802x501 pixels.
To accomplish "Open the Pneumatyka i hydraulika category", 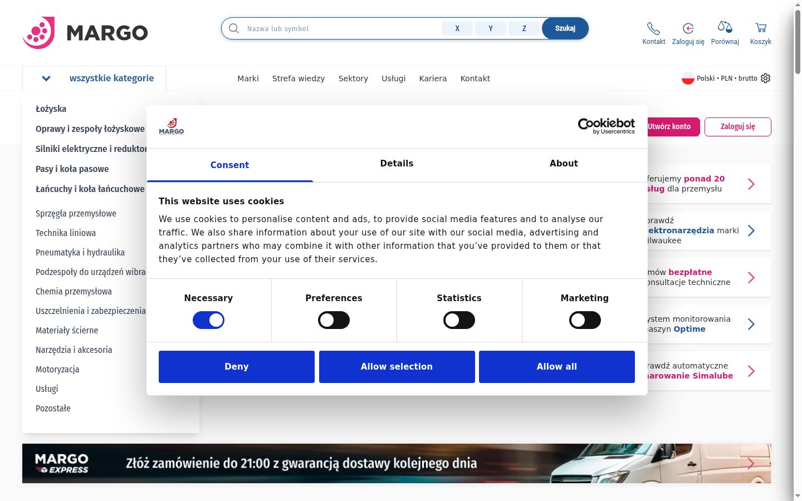I will point(80,253).
